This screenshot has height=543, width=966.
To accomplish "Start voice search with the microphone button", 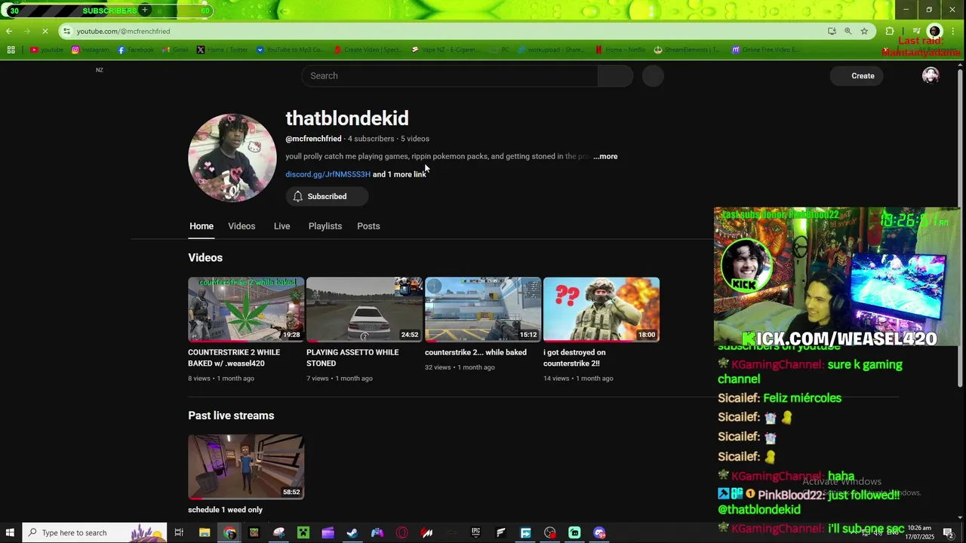I will (653, 75).
